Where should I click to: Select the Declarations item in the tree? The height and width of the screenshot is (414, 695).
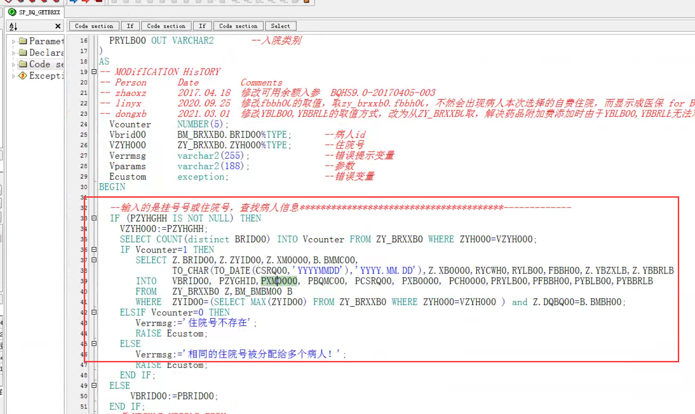46,53
